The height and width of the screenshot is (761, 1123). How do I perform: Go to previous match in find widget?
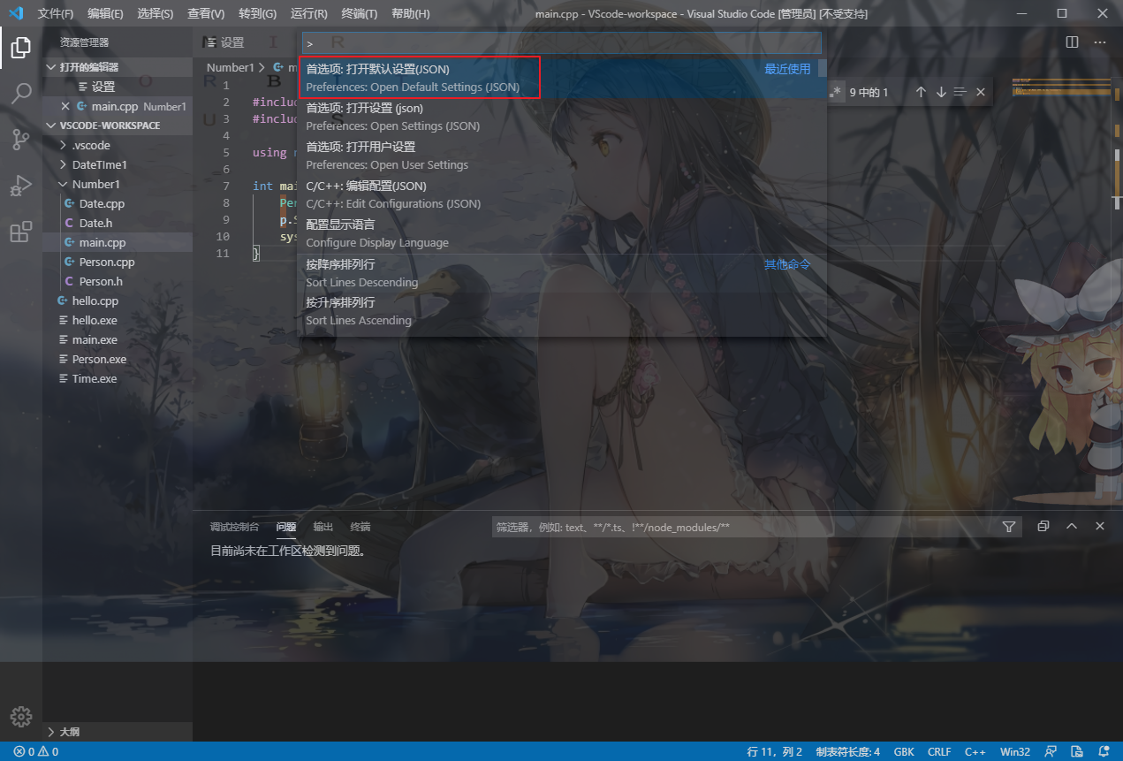pyautogui.click(x=921, y=92)
